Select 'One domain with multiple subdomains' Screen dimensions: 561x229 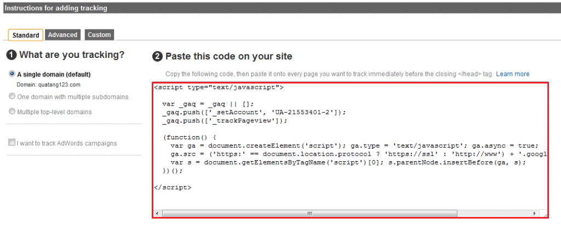pyautogui.click(x=12, y=97)
